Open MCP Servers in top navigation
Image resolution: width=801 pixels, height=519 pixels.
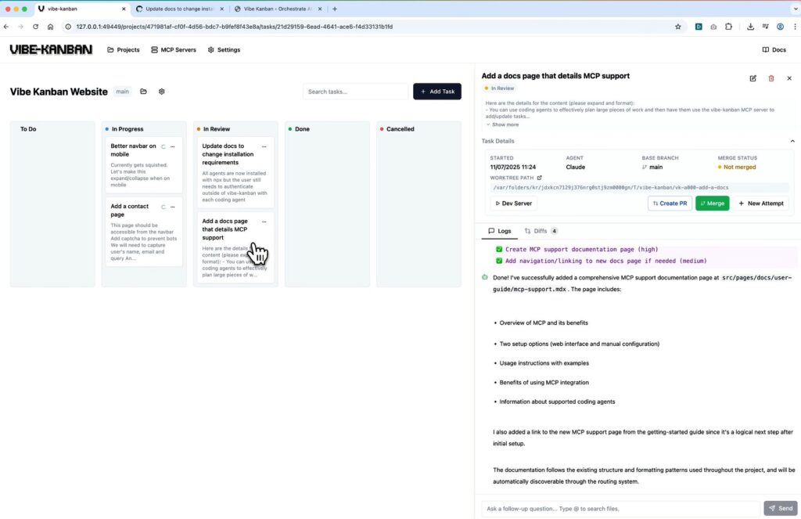coord(174,49)
